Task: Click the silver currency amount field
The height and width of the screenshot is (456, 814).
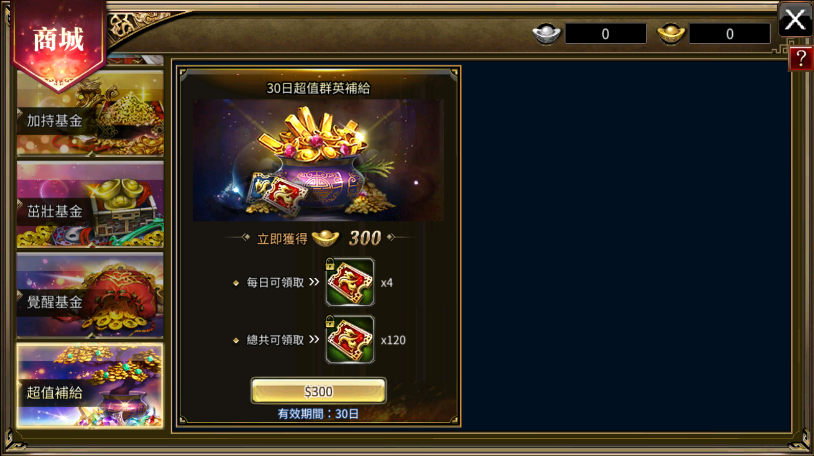Action: (x=605, y=34)
